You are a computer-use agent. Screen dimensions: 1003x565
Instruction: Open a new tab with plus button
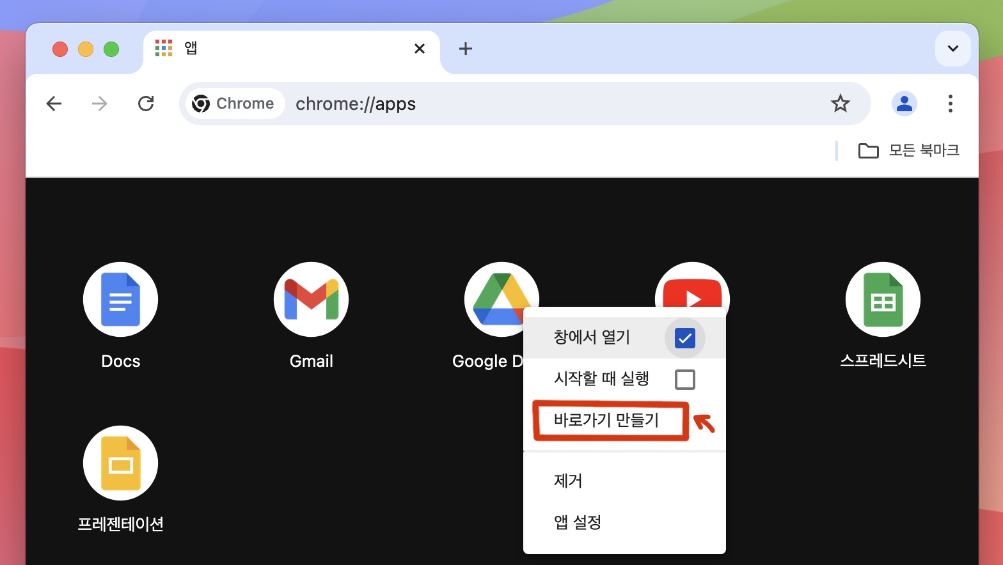pos(466,49)
